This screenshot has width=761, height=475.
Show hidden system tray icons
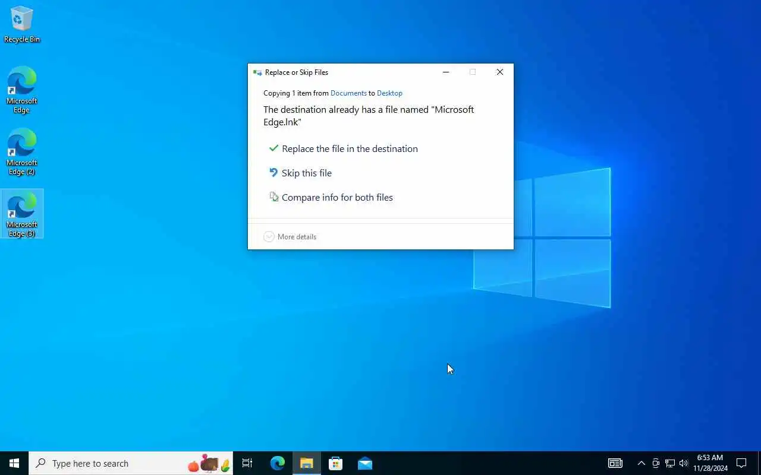(641, 463)
